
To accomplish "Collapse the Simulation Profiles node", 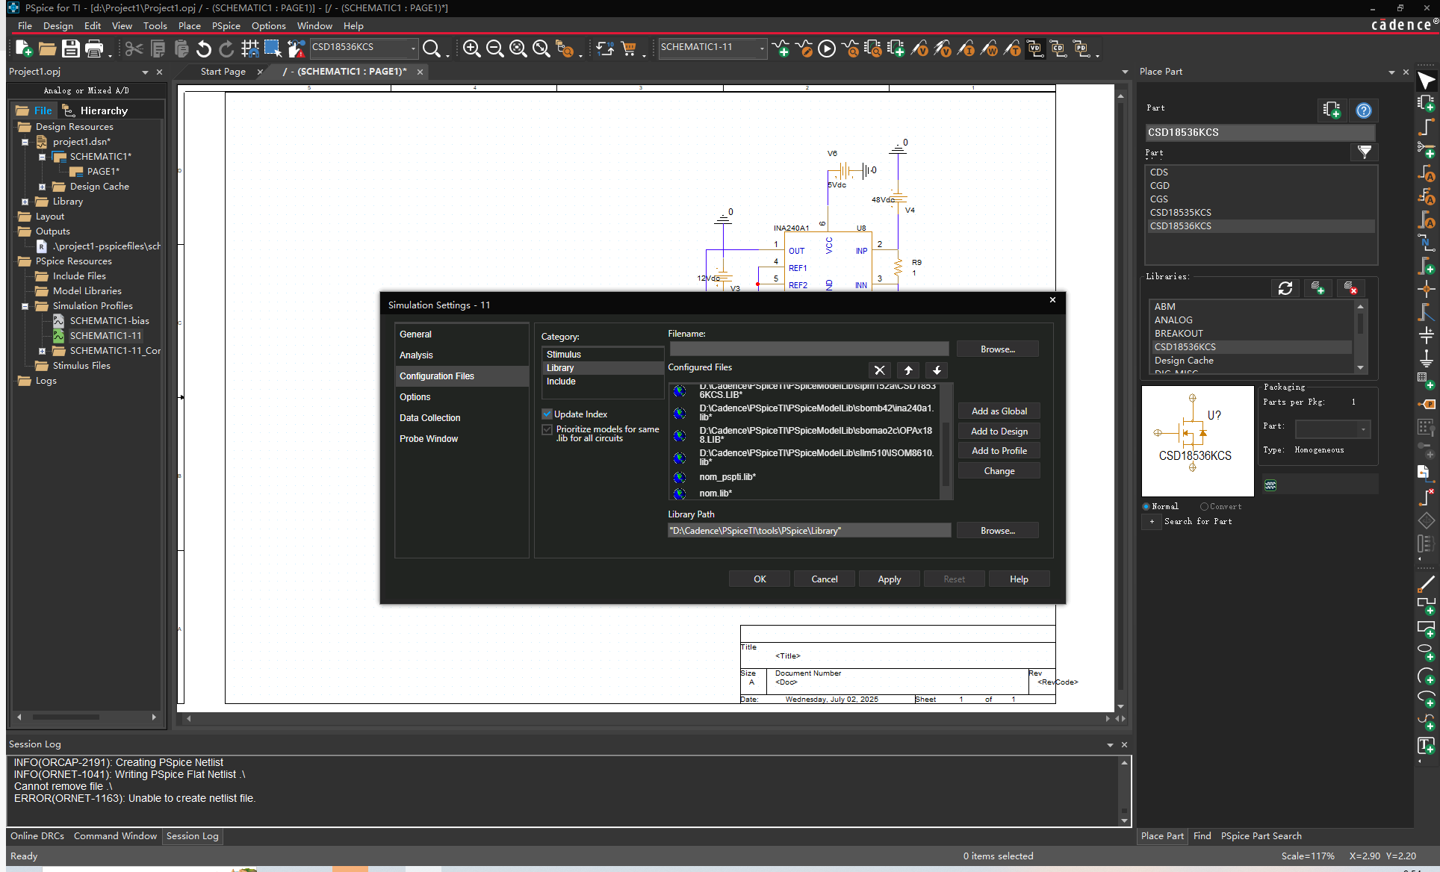I will tap(25, 306).
